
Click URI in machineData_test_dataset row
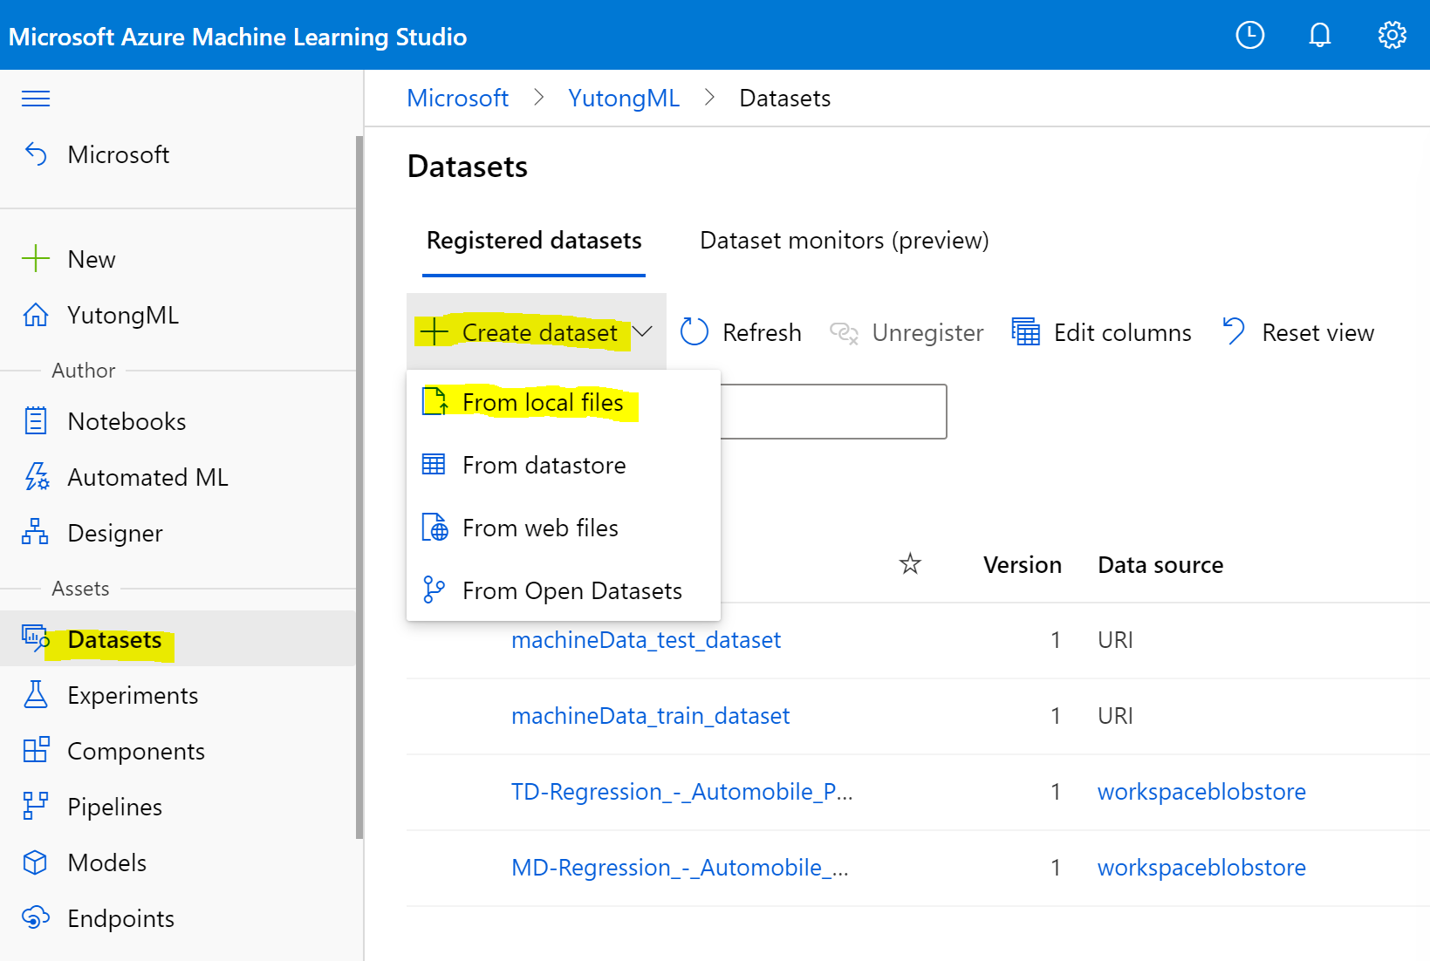1115,640
